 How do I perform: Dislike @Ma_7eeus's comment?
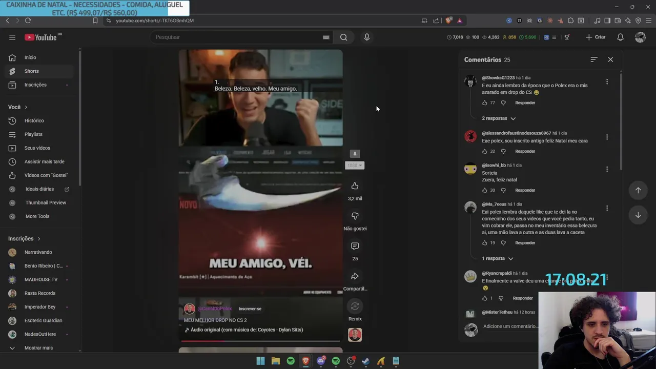pyautogui.click(x=503, y=243)
